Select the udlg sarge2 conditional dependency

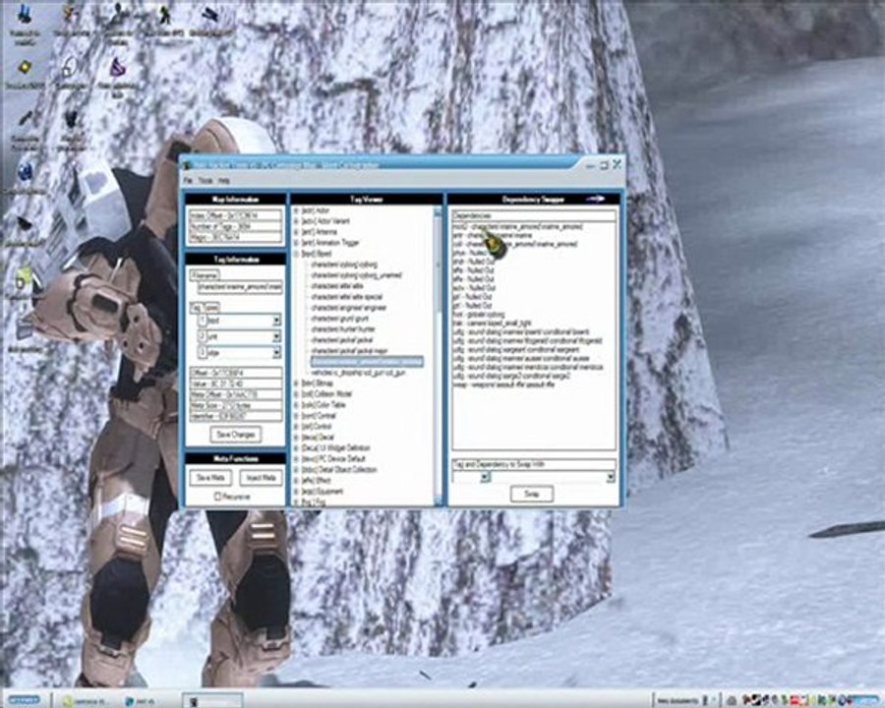pos(512,376)
